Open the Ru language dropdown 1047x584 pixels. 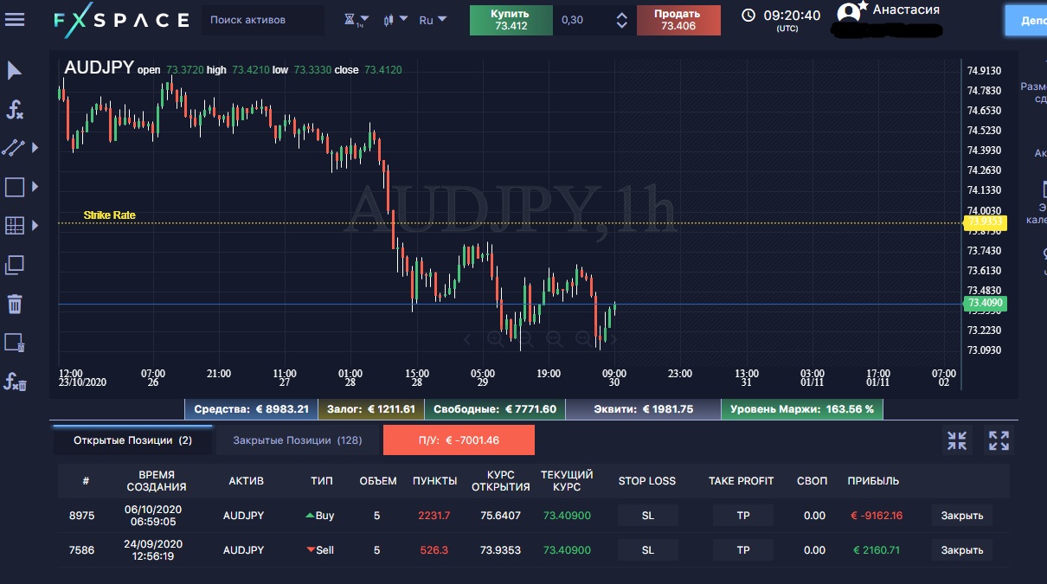[x=433, y=19]
